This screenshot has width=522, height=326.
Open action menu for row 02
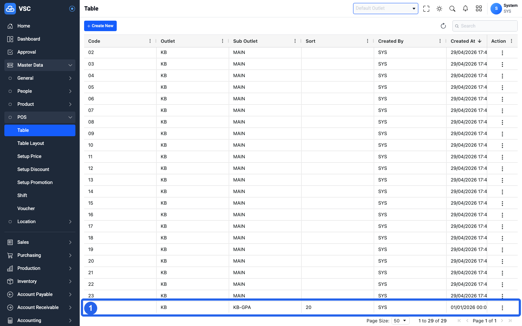[502, 53]
